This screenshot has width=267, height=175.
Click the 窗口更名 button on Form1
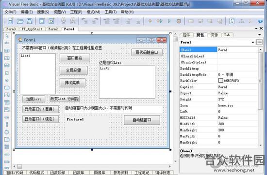tap(75, 58)
